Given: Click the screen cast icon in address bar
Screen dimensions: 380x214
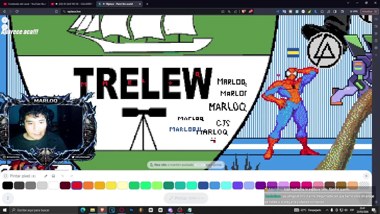Looking at the screenshot, I should click(x=223, y=12).
